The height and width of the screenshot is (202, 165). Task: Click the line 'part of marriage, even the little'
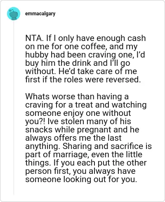pos(84,154)
